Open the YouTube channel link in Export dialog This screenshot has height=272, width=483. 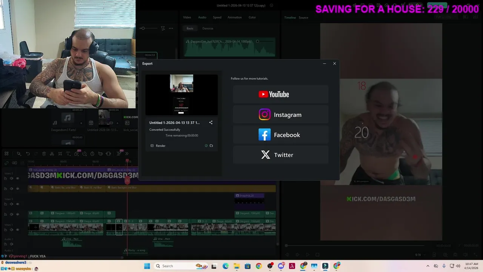coord(280,94)
